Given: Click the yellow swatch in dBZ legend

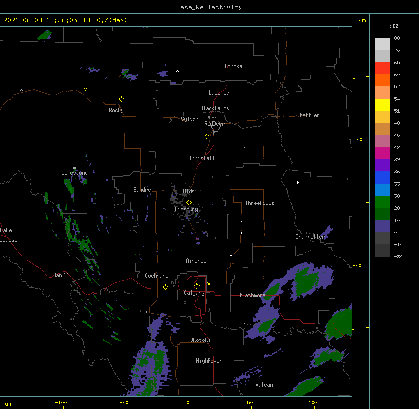Looking at the screenshot, I should tap(382, 104).
